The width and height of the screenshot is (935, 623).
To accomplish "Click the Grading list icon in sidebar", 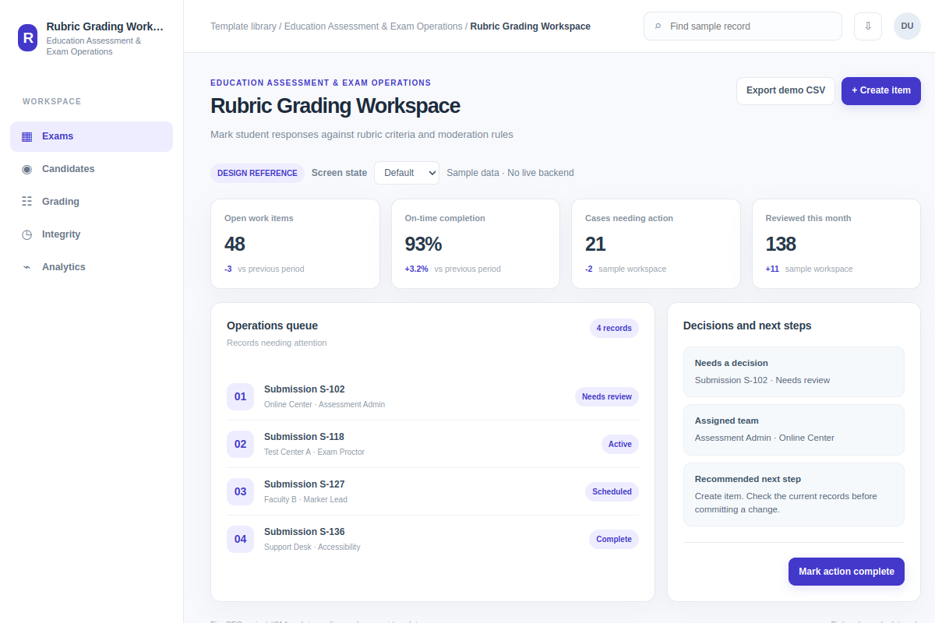I will pyautogui.click(x=26, y=202).
